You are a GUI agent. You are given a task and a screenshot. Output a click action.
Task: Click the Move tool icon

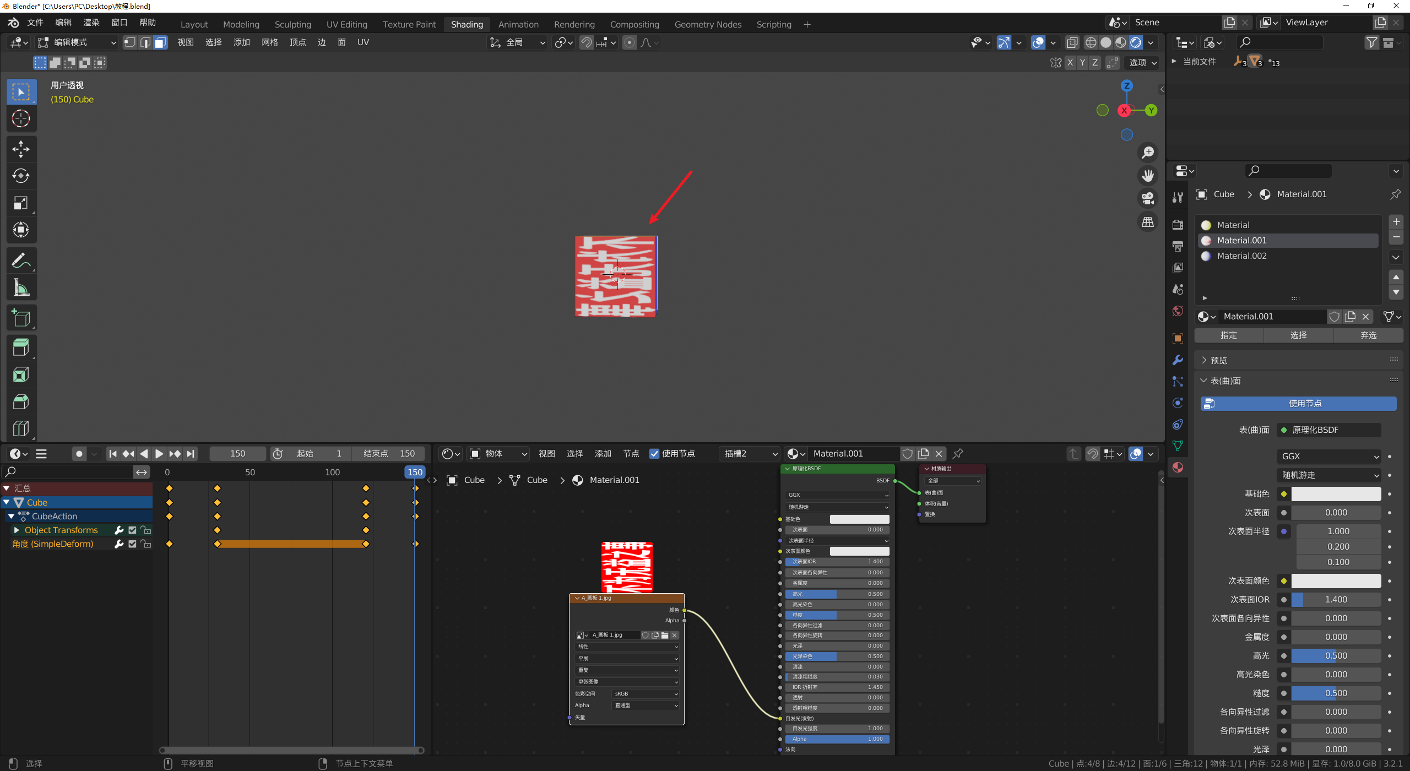[21, 149]
